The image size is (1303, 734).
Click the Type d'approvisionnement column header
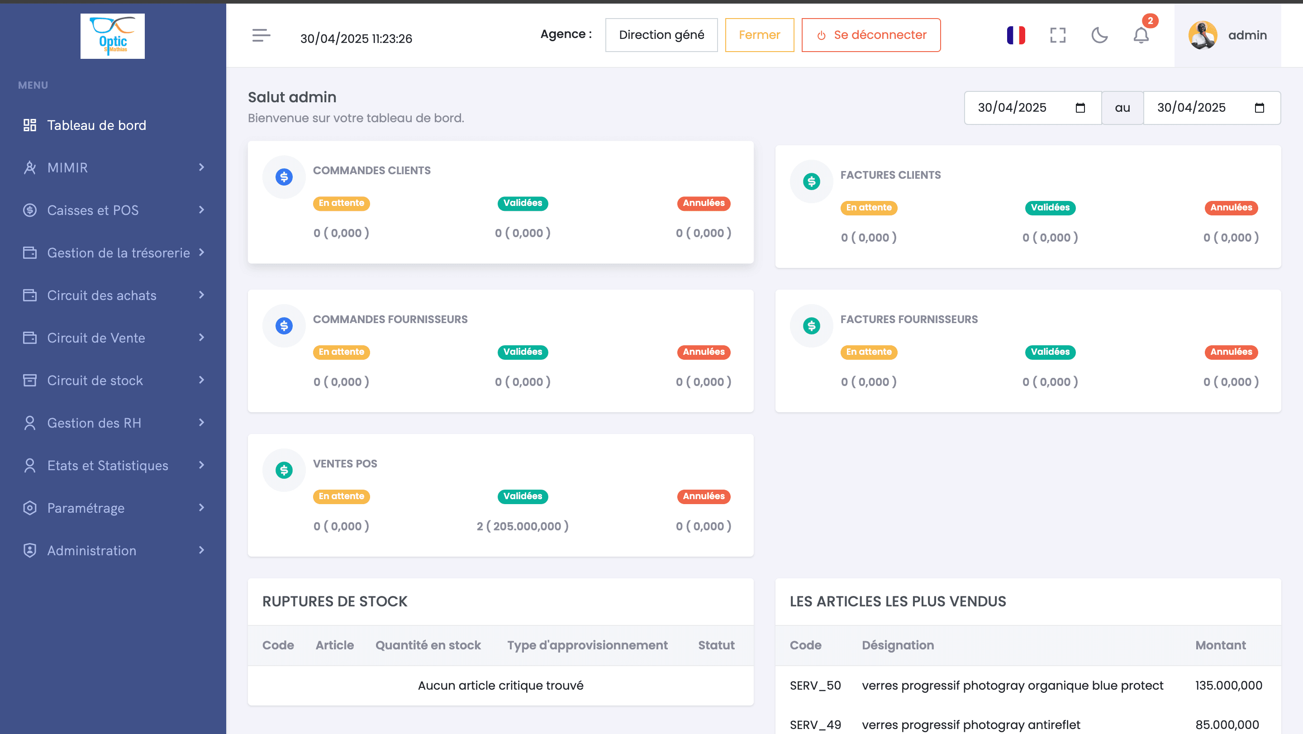point(587,645)
